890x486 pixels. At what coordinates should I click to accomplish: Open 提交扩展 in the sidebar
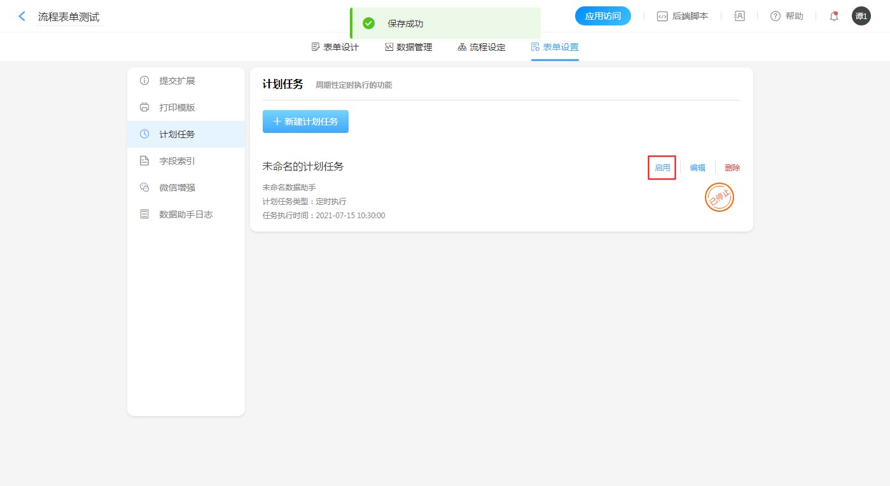[x=177, y=81]
